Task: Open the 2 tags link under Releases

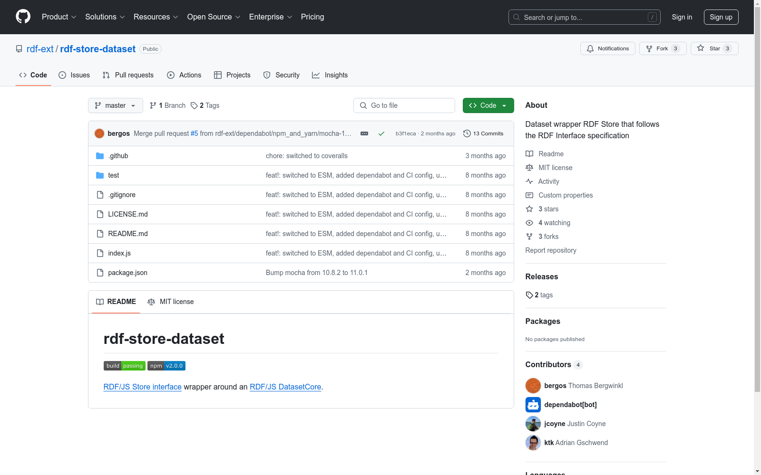Action: pyautogui.click(x=539, y=295)
